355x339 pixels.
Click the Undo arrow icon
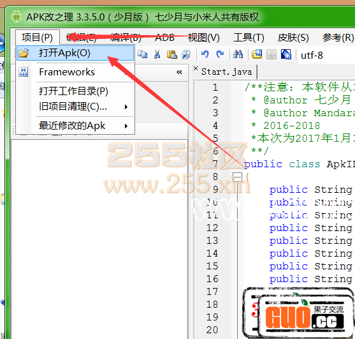[205, 54]
